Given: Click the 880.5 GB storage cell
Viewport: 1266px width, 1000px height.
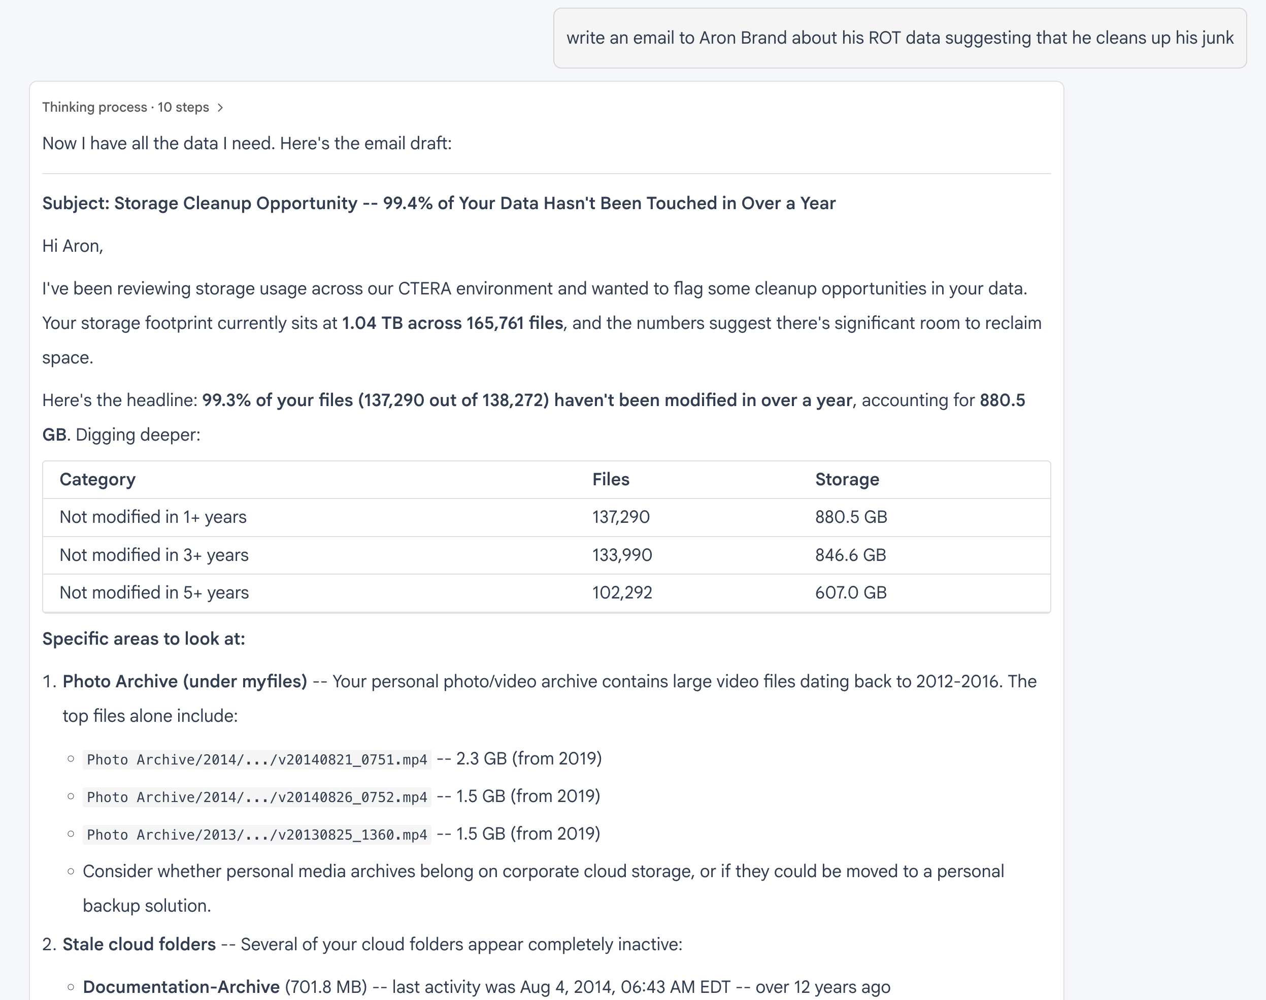Looking at the screenshot, I should [x=851, y=517].
